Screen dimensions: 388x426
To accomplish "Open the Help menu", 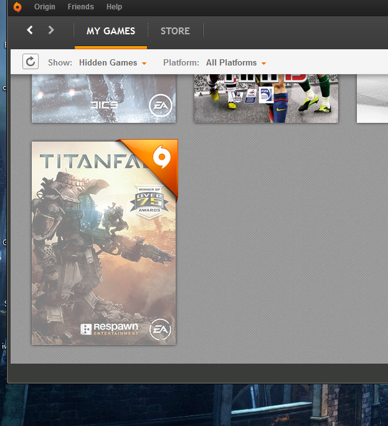I will click(x=114, y=7).
